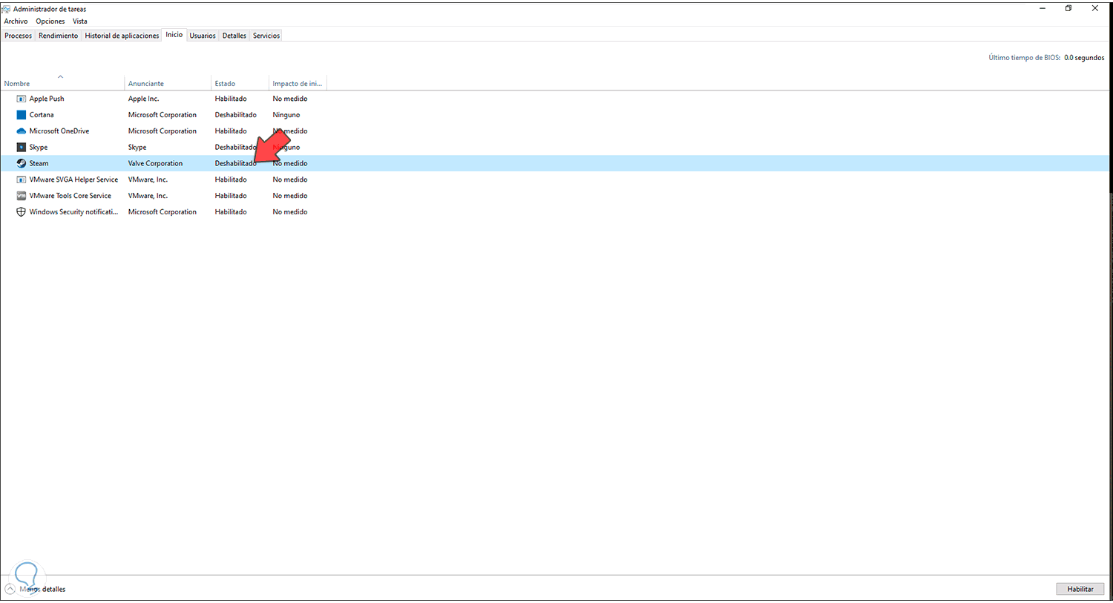
Task: Click Habilitado status in VMware Tools Core row
Action: 231,196
